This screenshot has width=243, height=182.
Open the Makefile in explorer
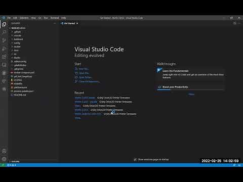(18, 83)
